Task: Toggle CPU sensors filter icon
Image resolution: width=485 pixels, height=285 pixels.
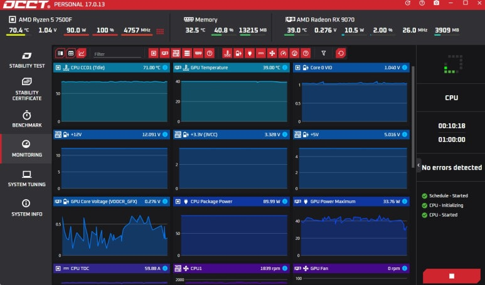Action: click(154, 53)
